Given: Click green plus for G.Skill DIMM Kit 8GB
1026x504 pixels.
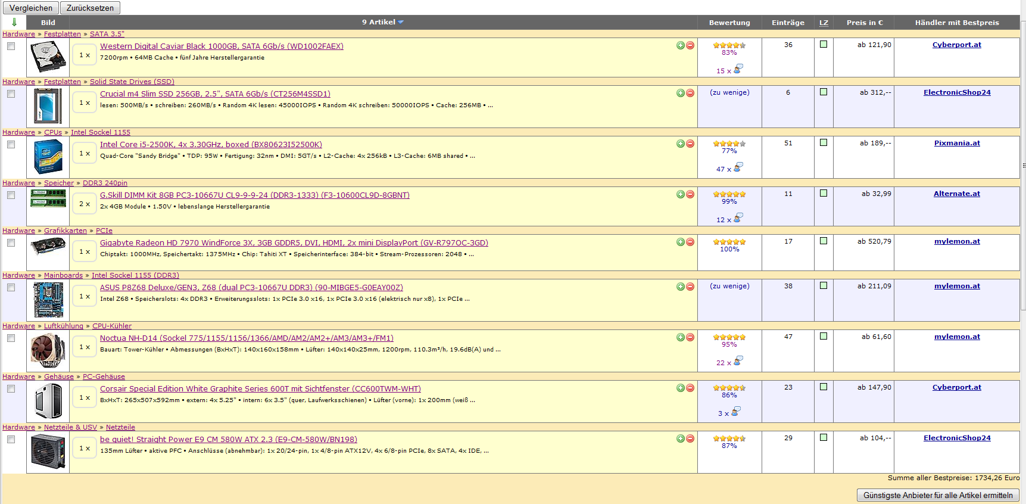Looking at the screenshot, I should [x=681, y=194].
